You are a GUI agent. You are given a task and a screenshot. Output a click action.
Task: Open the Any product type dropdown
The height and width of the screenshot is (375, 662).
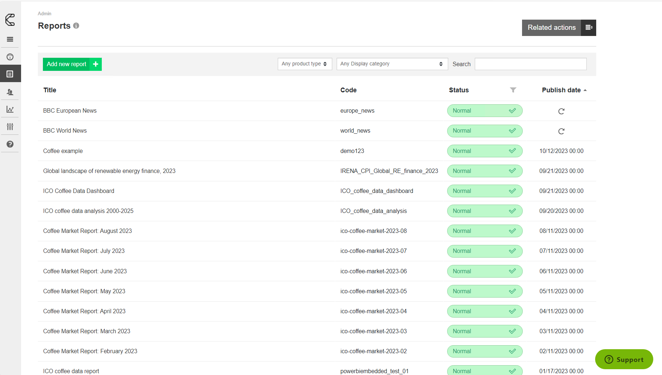(x=305, y=64)
